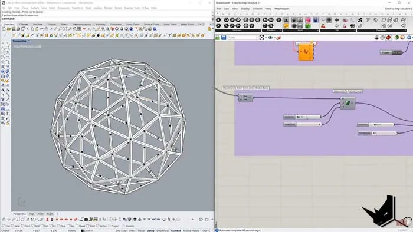Image resolution: width=413 pixels, height=232 pixels.
Task: Click yellow note icon in Grasshopper Input group
Action: click(286, 26)
